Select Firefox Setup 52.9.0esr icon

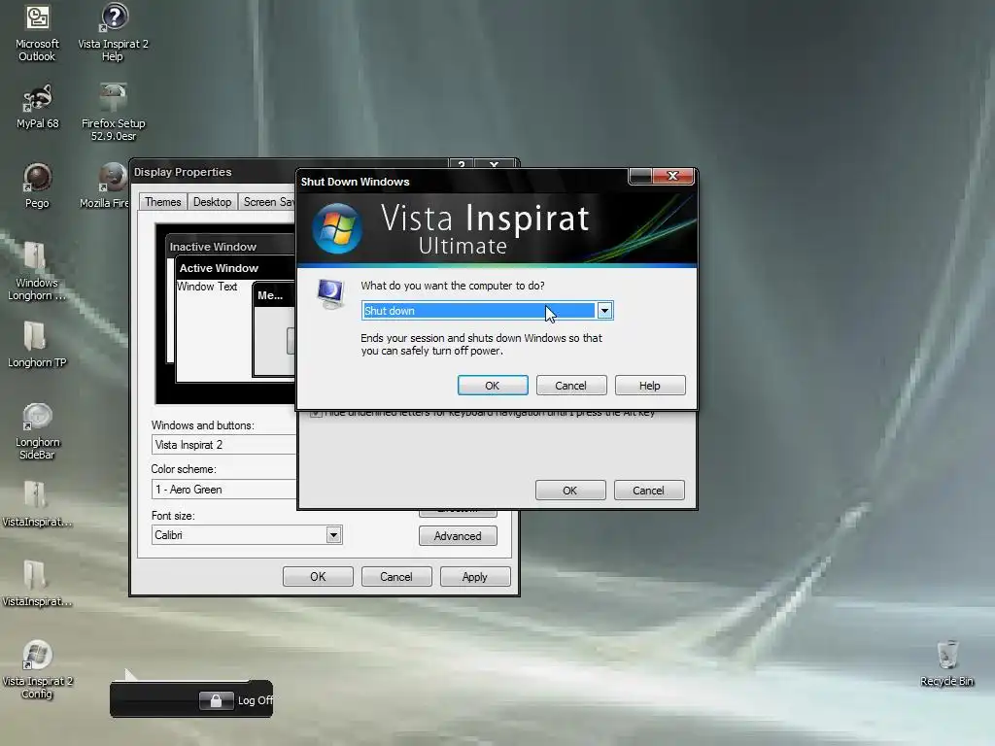(113, 113)
